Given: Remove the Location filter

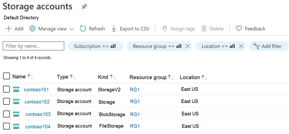Looking at the screenshot, I should click(x=241, y=46).
